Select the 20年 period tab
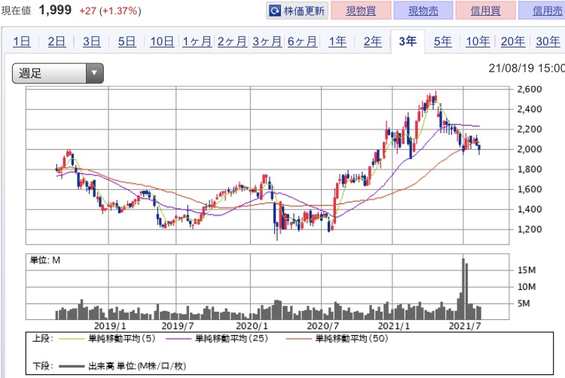 tap(513, 41)
